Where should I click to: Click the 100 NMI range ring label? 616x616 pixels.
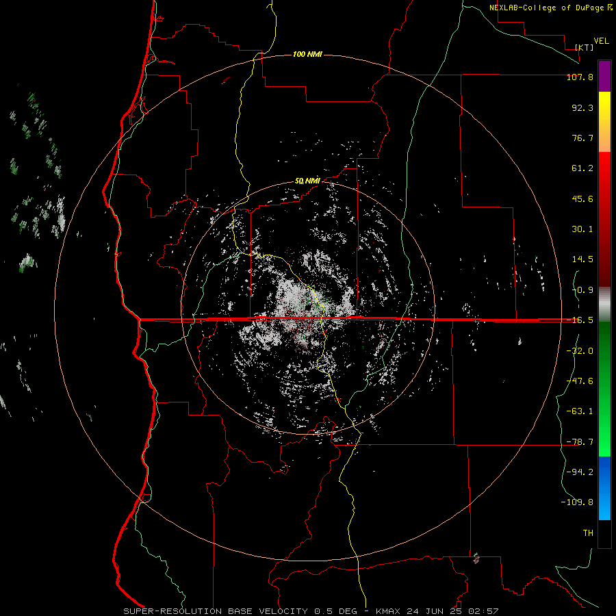[307, 54]
